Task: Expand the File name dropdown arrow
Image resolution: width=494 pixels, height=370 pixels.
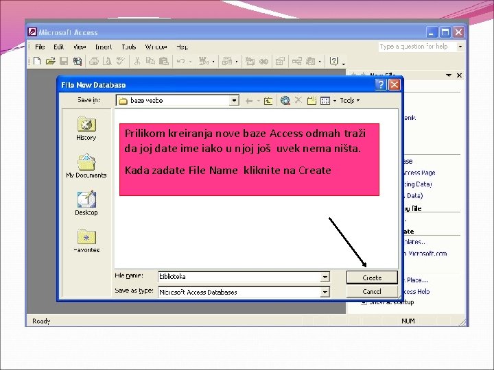Action: 325,277
